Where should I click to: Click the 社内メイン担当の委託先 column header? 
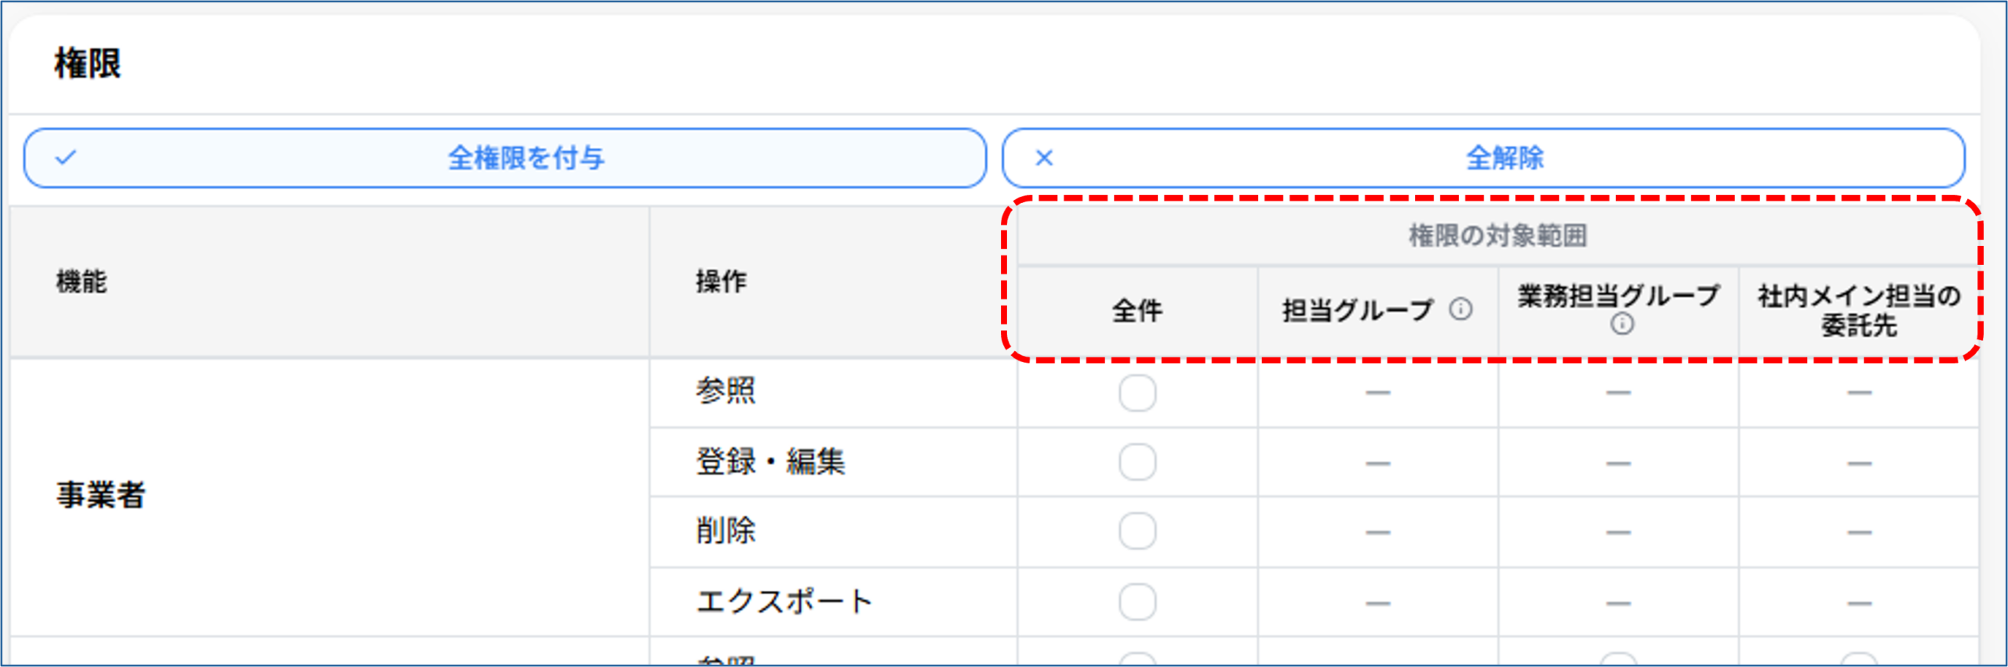pos(1859,311)
